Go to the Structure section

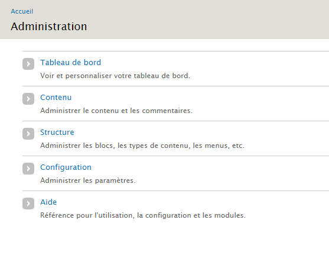coord(57,132)
